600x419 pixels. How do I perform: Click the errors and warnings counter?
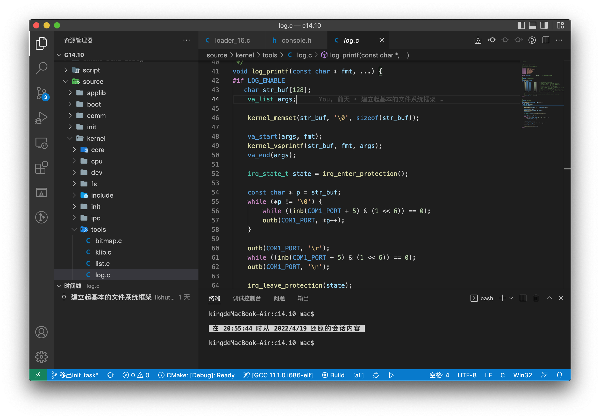point(136,375)
